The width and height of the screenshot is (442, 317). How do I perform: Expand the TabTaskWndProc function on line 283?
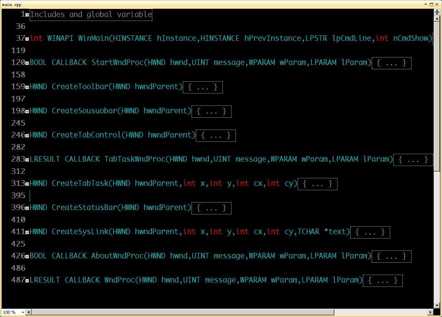click(x=27, y=160)
